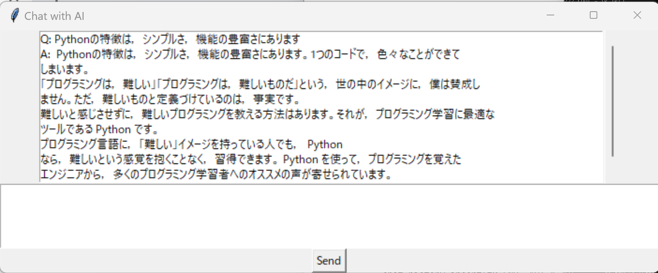This screenshot has height=273, width=658.
Task: Click the line starting "「プログラミングは、難しい」"
Action: pos(260,84)
